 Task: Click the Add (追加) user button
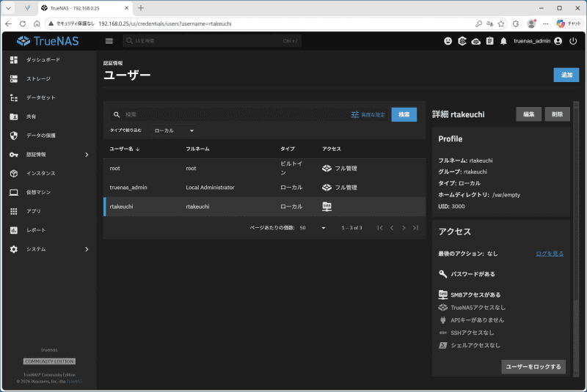point(566,75)
